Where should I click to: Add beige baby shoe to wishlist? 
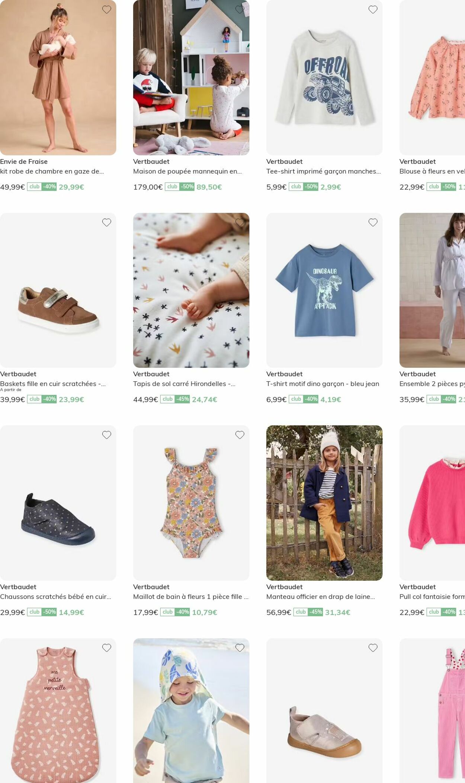[373, 648]
